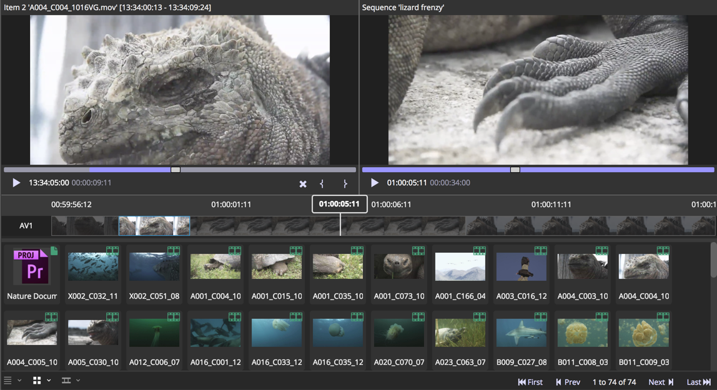Set the mark in point bracket
Image resolution: width=717 pixels, height=390 pixels.
click(x=322, y=183)
